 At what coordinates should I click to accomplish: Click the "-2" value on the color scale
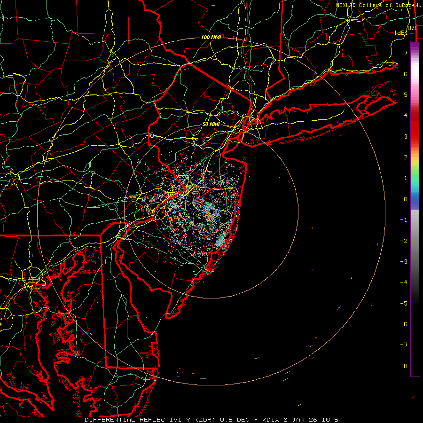[404, 241]
